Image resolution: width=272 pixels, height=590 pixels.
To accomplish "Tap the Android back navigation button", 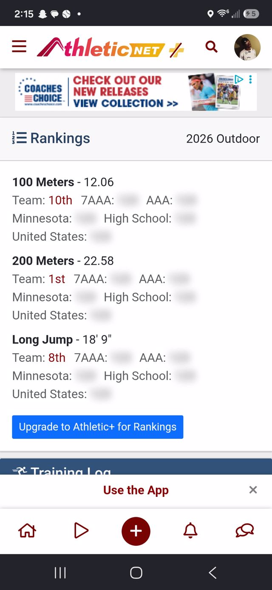I will 212,573.
